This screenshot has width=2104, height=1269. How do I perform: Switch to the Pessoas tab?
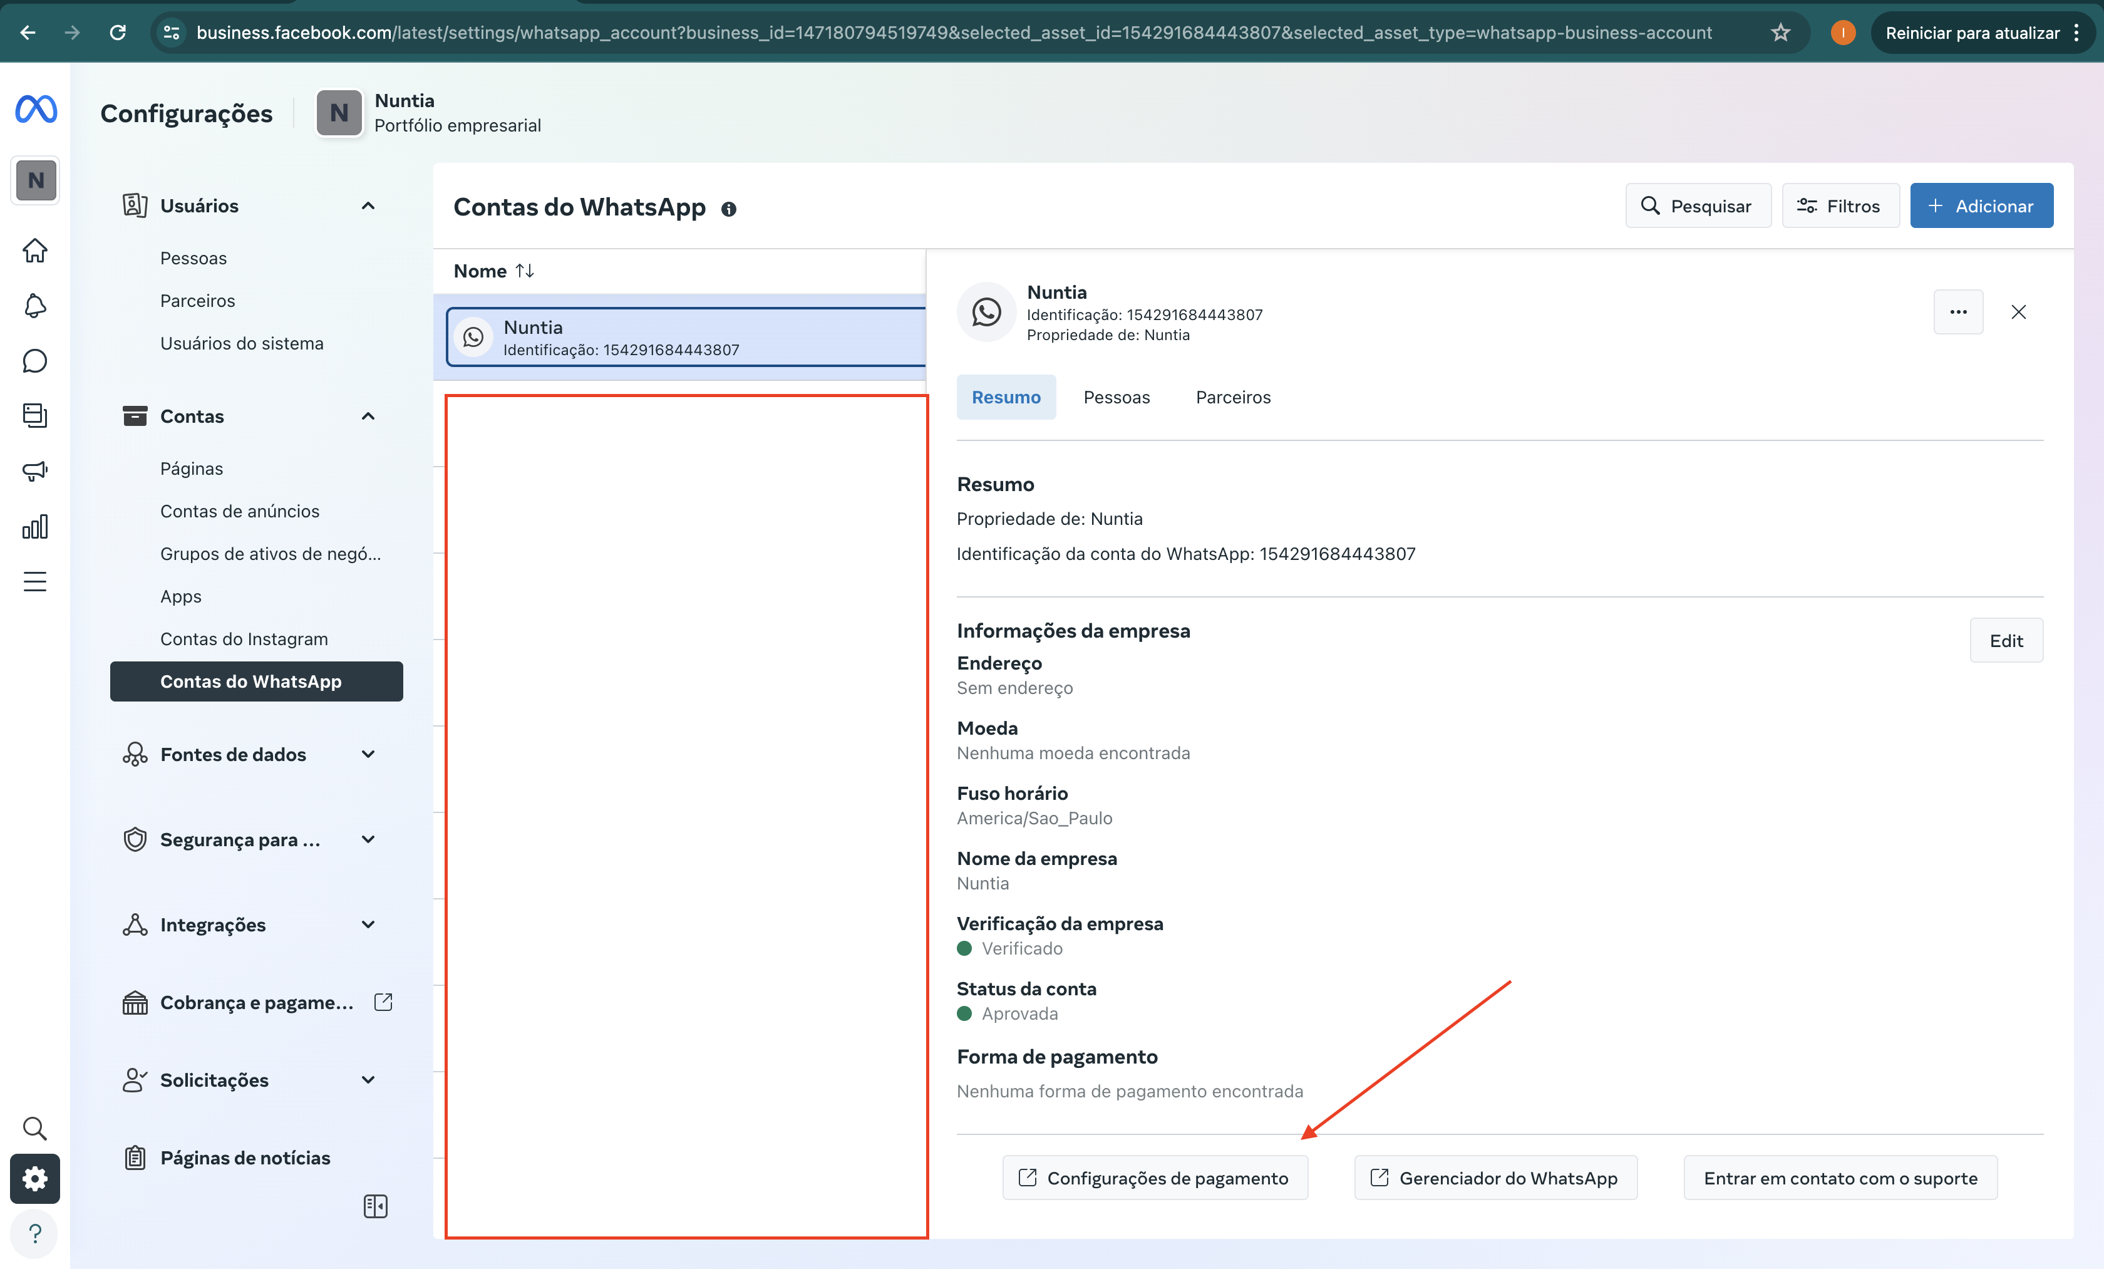pyautogui.click(x=1116, y=397)
